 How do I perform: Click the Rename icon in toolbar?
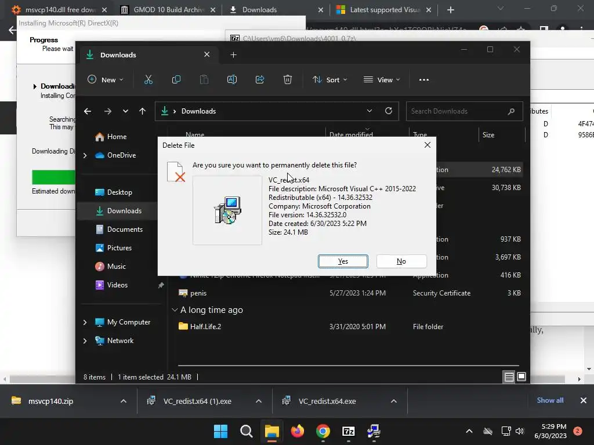click(232, 80)
